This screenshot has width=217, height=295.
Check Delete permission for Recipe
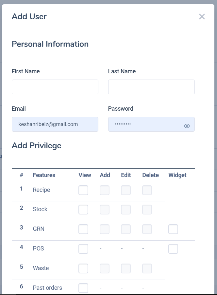coord(147,190)
